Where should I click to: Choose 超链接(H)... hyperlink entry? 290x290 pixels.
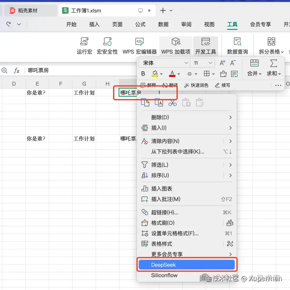[187, 212]
